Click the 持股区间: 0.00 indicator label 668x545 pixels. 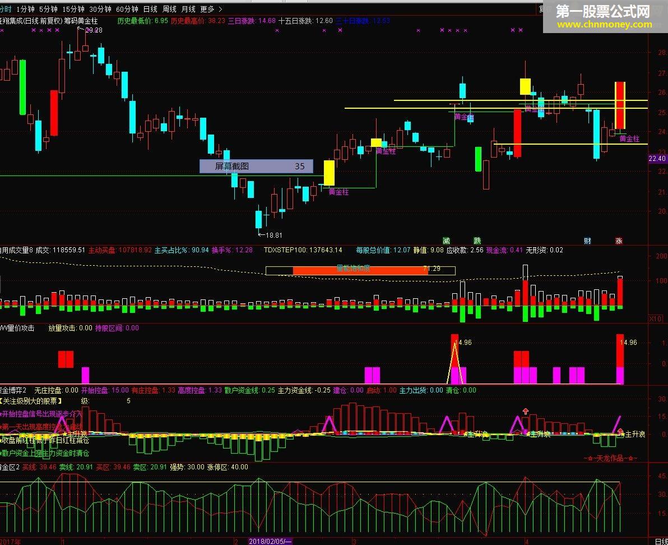(x=117, y=328)
